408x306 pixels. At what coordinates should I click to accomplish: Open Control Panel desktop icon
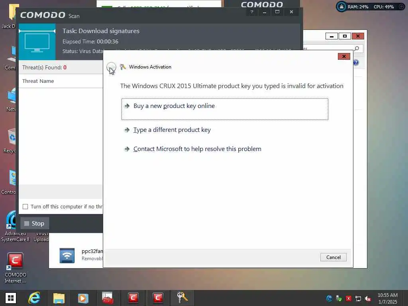pos(9,182)
